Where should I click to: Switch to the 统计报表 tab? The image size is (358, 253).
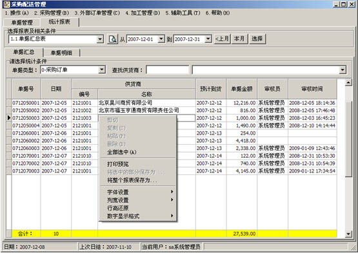[x=59, y=22]
